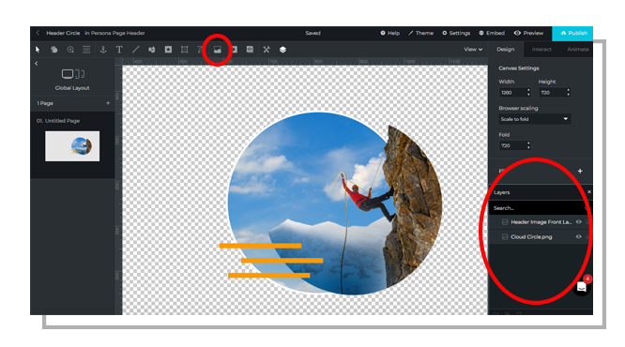Open project Settings
625x347 pixels.
point(456,33)
